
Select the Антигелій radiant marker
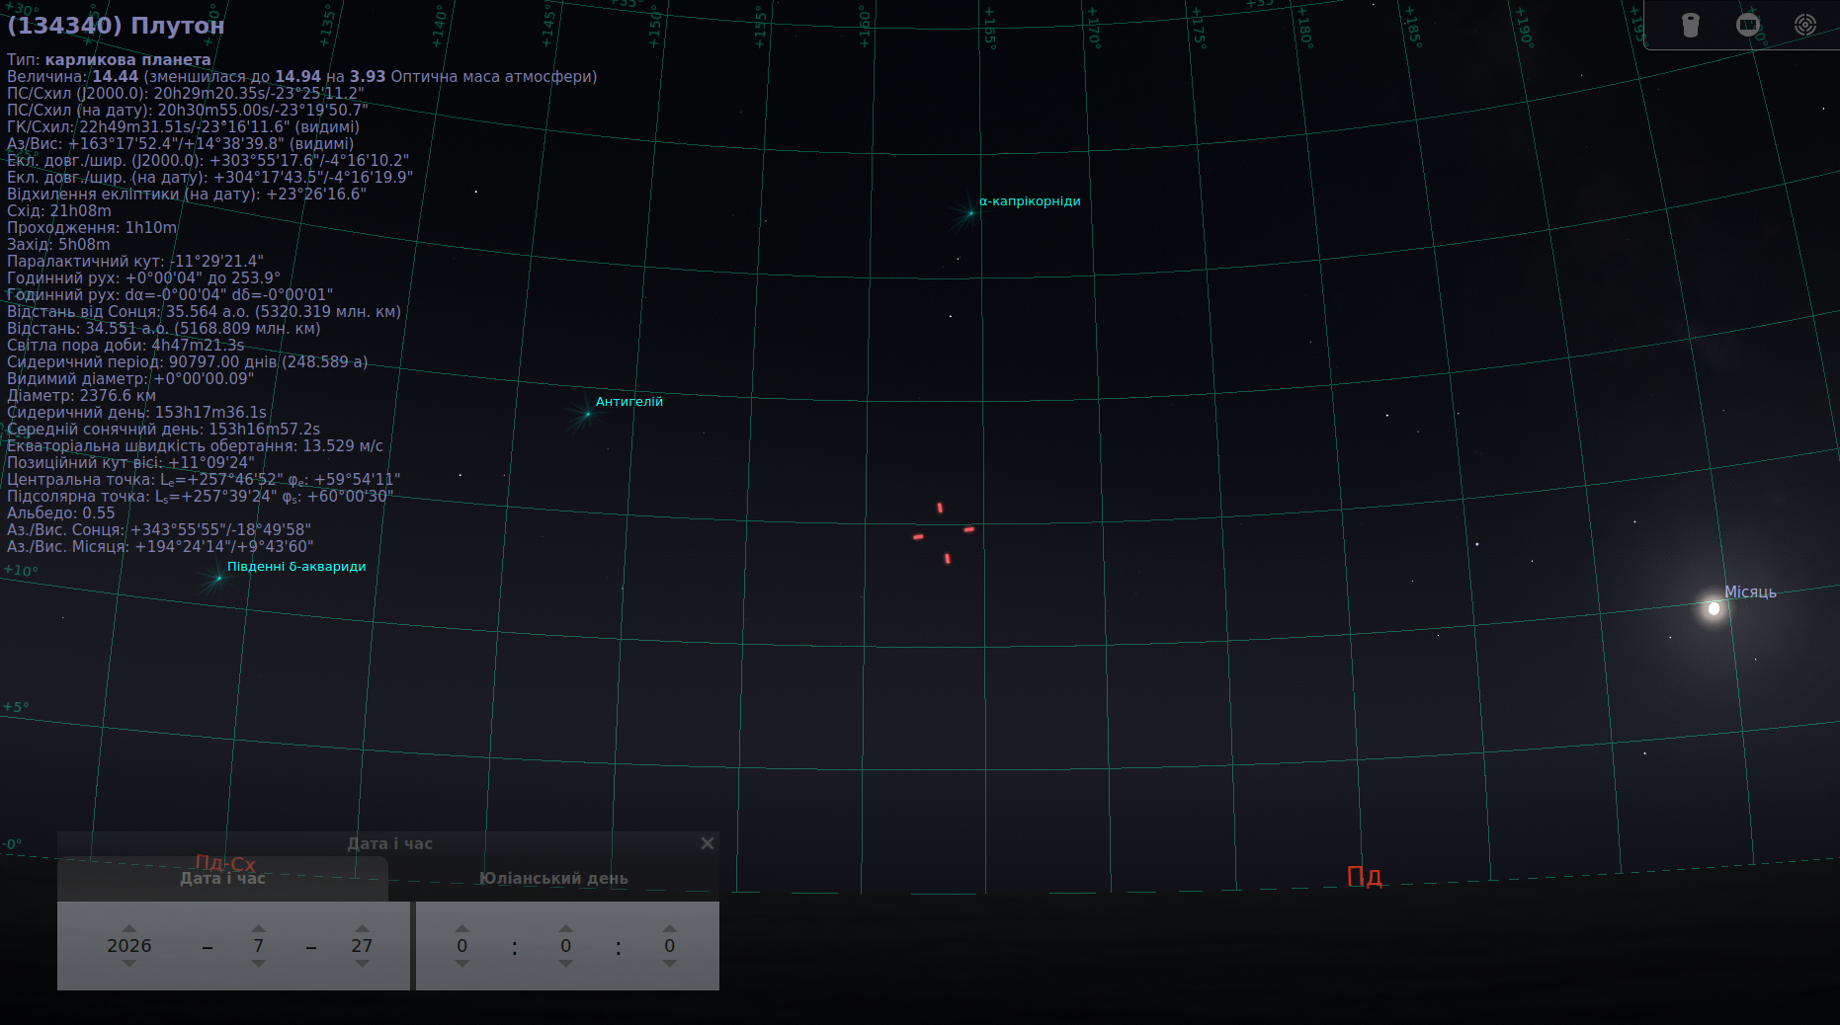(587, 414)
